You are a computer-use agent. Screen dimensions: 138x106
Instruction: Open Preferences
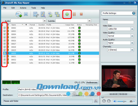(x=92, y=82)
